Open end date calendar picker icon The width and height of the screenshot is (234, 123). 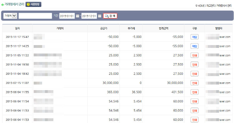[x=100, y=16]
